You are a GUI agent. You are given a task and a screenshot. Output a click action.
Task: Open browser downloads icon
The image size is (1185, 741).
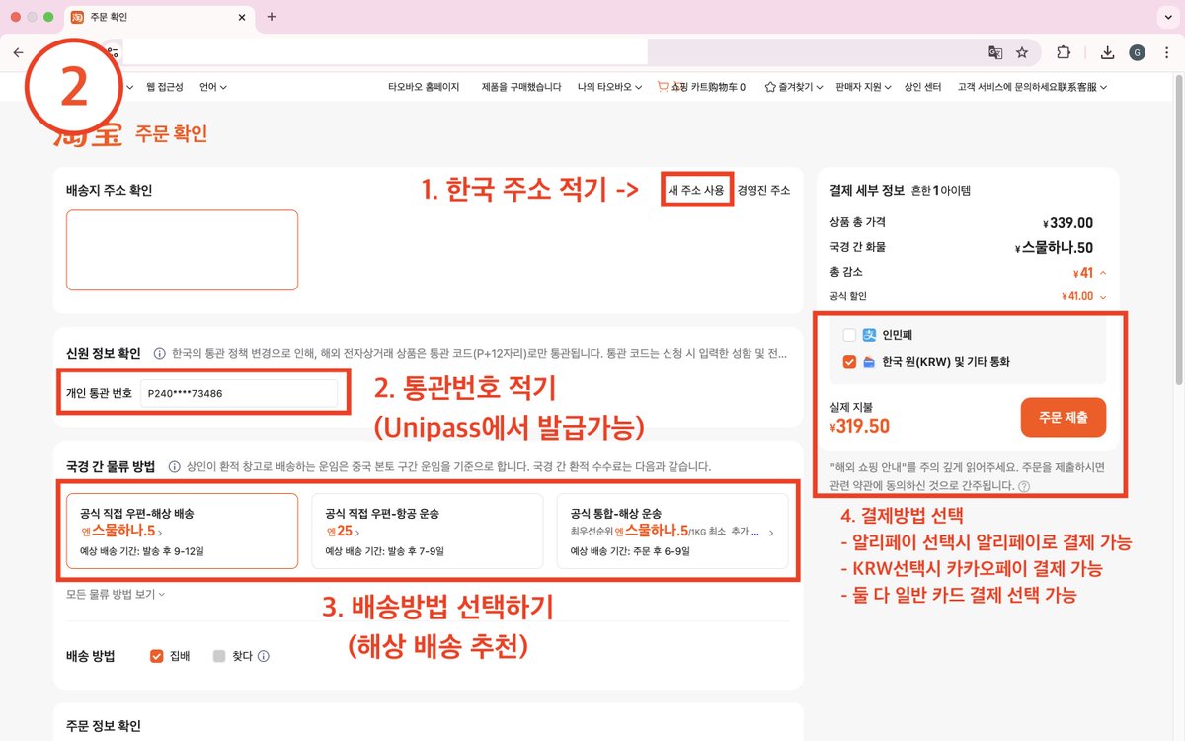pyautogui.click(x=1106, y=51)
